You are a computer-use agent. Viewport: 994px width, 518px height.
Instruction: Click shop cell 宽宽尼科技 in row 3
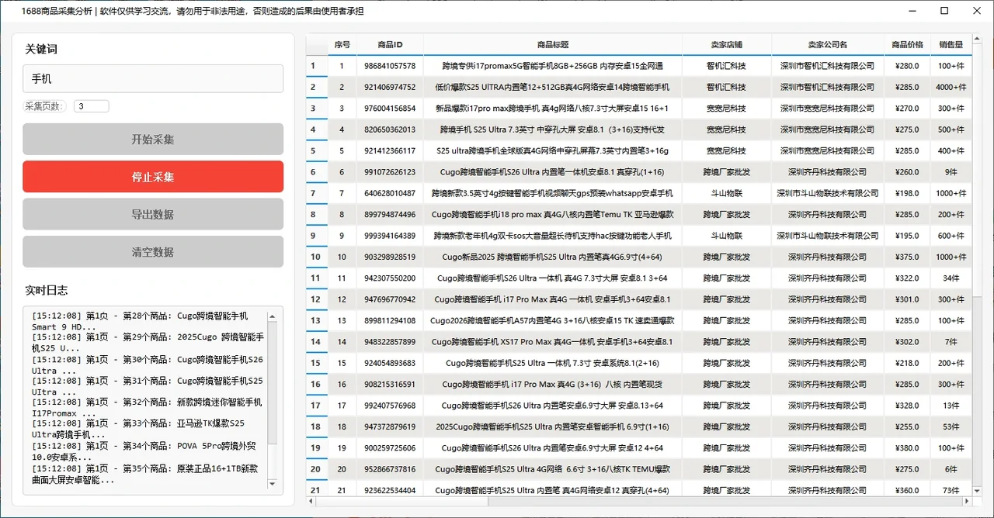pyautogui.click(x=727, y=109)
